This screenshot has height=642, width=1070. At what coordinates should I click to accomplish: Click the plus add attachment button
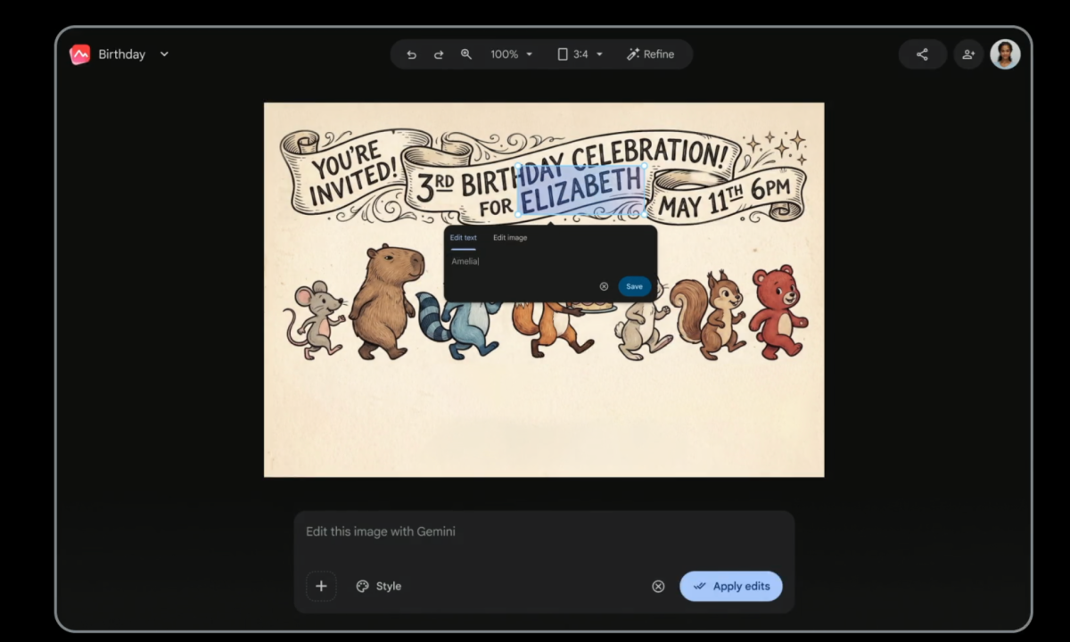point(321,586)
